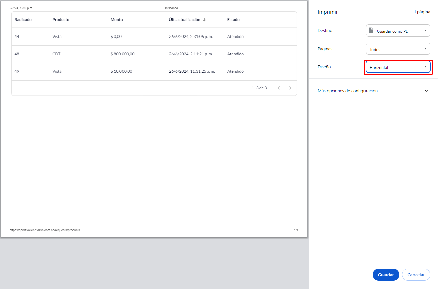Click the next page arrow in table pagination
438x289 pixels.
tap(290, 88)
